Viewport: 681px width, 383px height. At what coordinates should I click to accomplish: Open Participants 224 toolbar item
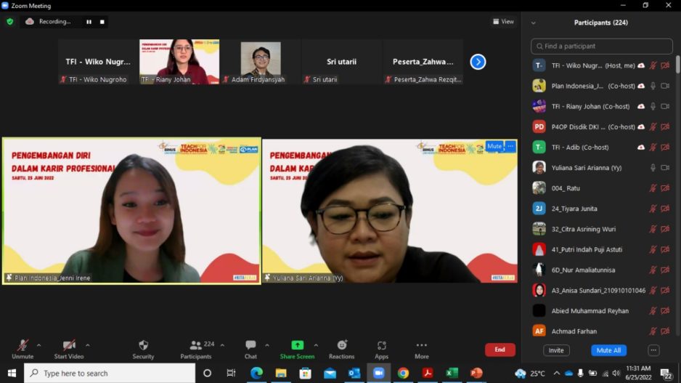point(197,350)
